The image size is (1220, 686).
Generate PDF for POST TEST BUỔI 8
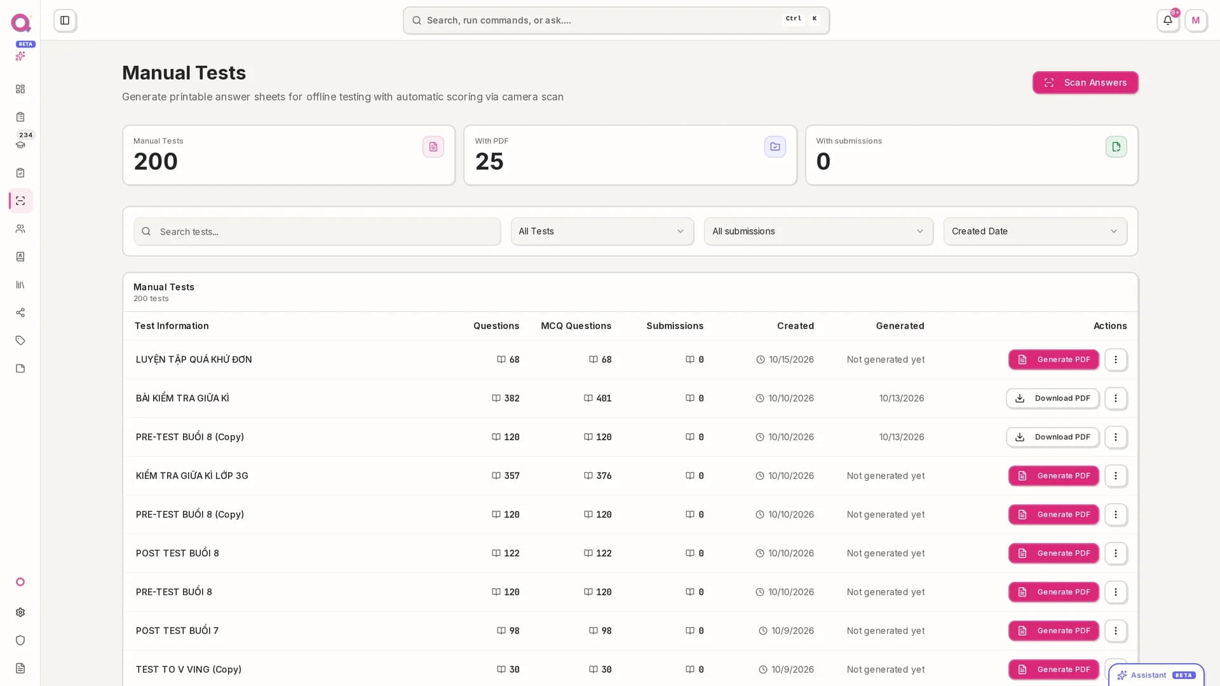[x=1054, y=553]
